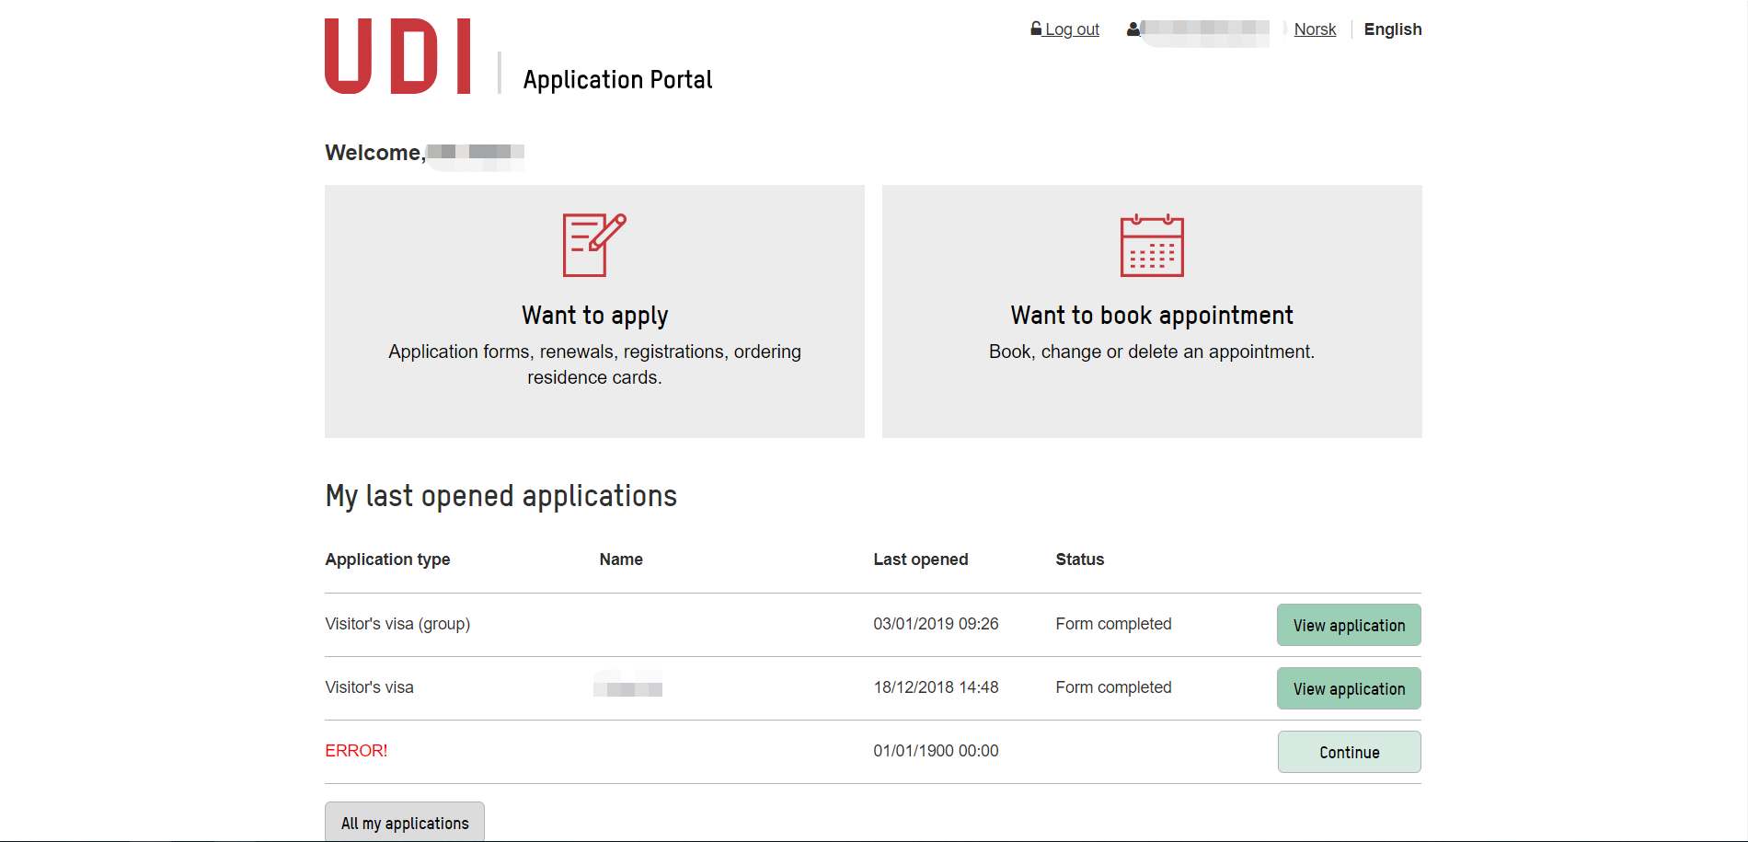Click the 03/01/2019 09:26 date cell

936,624
